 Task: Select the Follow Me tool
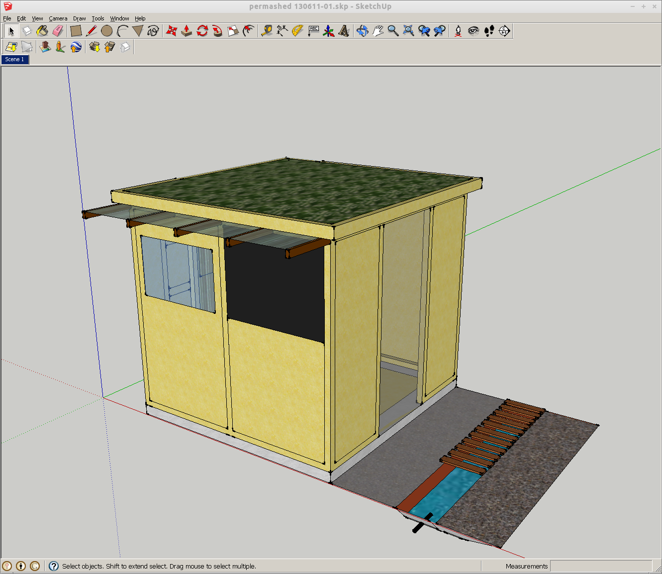pos(217,30)
